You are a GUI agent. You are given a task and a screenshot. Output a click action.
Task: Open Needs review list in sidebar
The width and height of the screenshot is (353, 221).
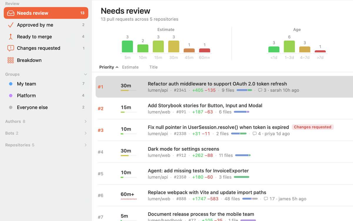pos(46,13)
